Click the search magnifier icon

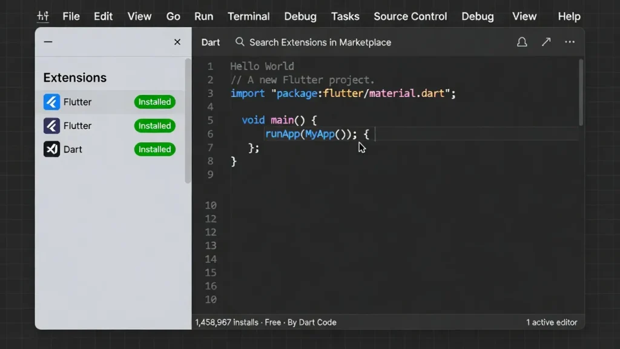[239, 42]
